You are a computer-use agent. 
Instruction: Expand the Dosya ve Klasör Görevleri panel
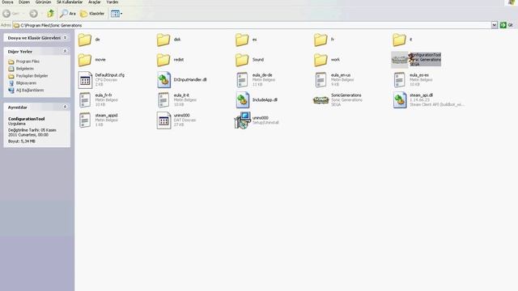tap(65, 38)
